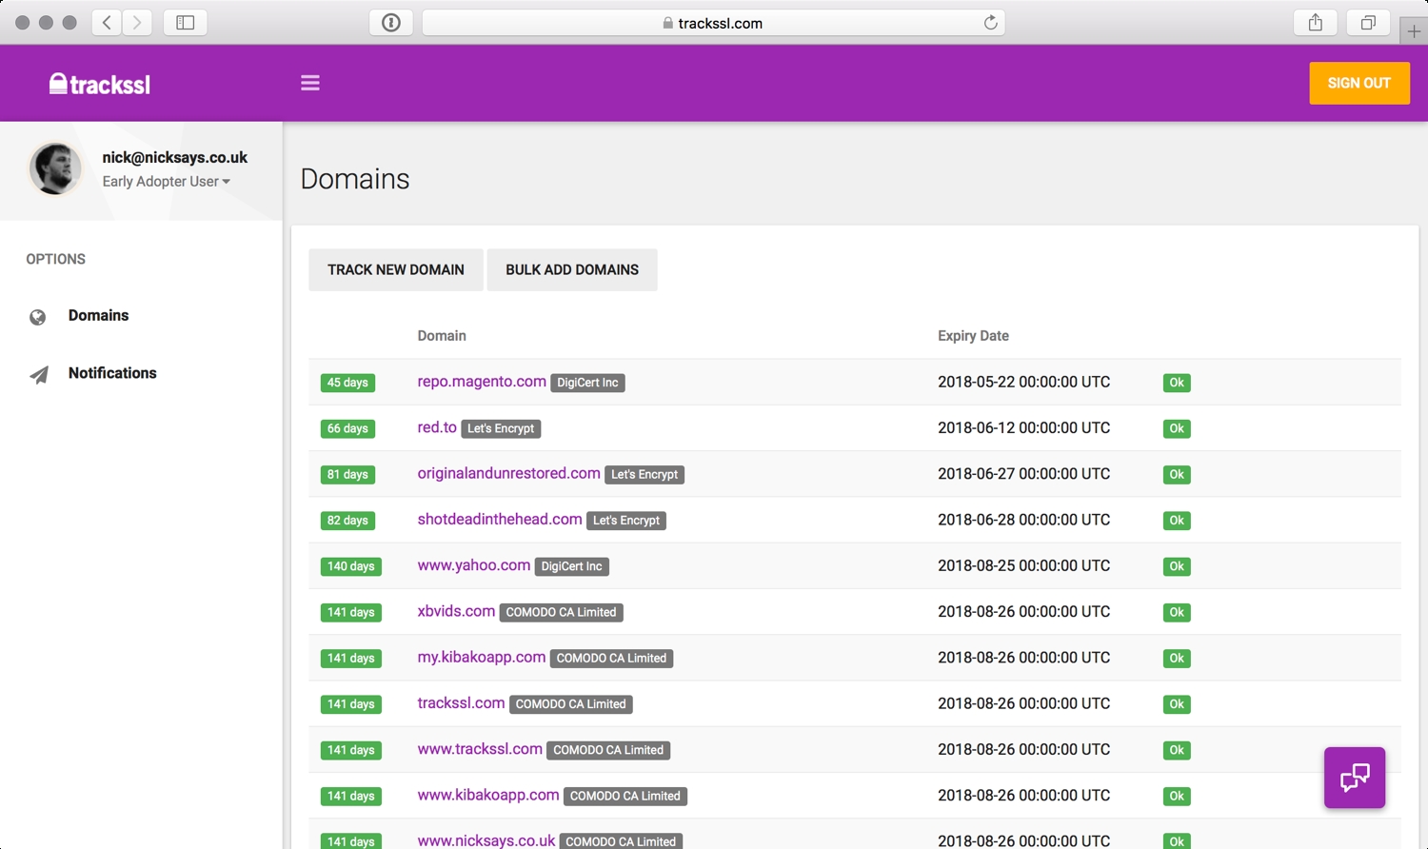Click the 66 days badge
Viewport: 1428px width, 849px height.
[347, 428]
